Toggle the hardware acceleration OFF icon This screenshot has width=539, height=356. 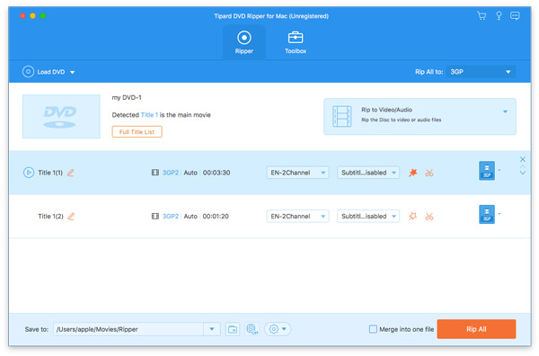click(x=252, y=329)
